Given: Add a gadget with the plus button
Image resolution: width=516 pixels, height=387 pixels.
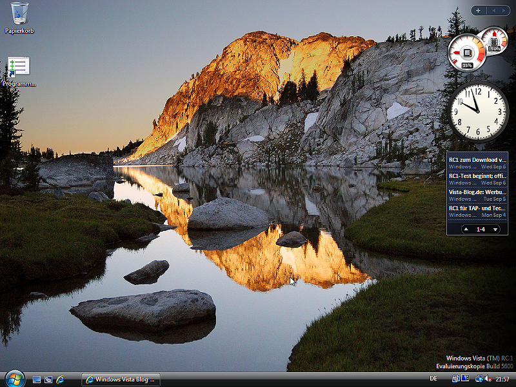Looking at the screenshot, I should pos(478,10).
